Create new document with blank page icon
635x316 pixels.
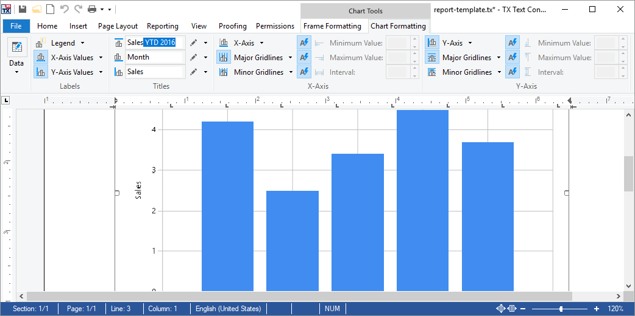(50, 9)
